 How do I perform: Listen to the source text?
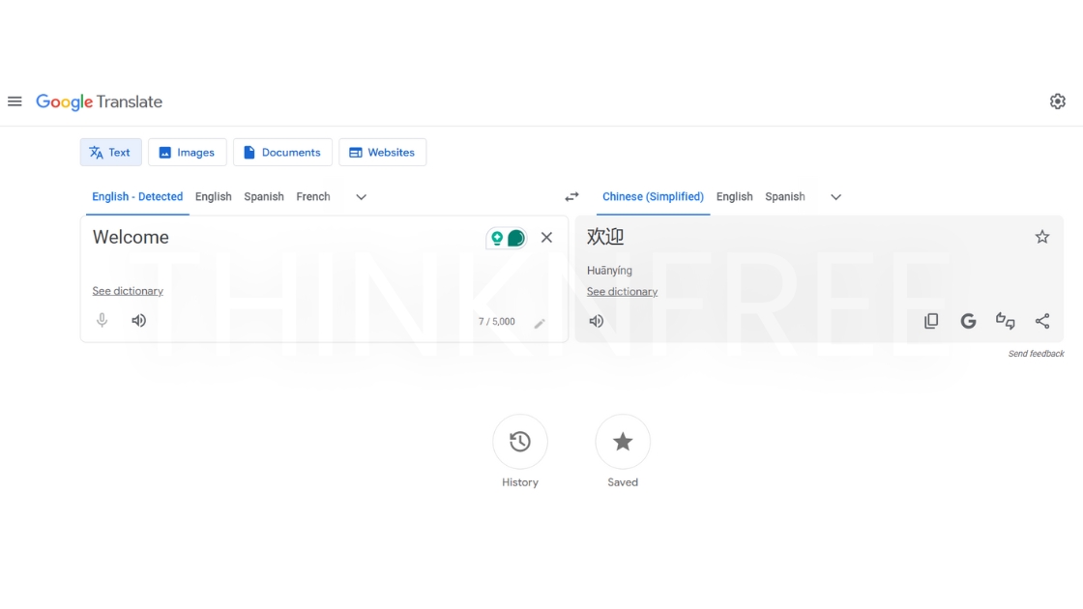[139, 320]
